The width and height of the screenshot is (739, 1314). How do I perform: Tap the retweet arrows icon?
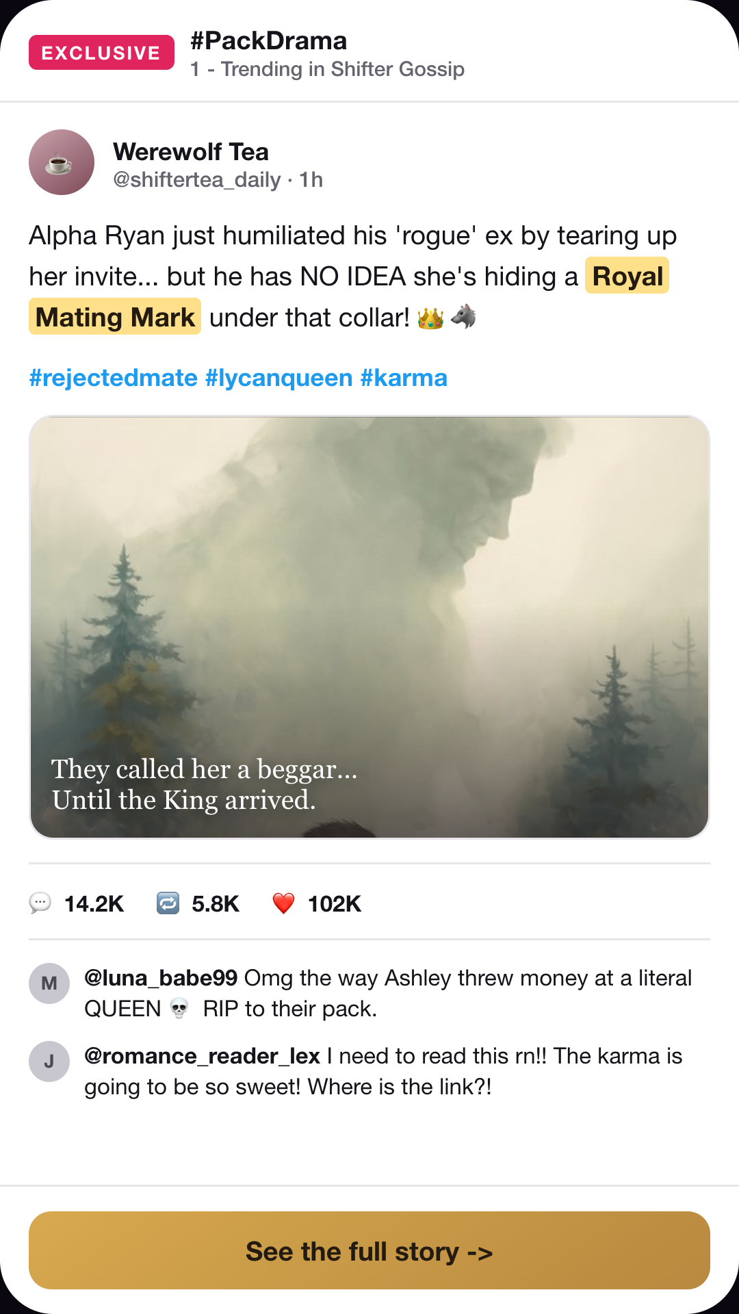click(x=168, y=903)
